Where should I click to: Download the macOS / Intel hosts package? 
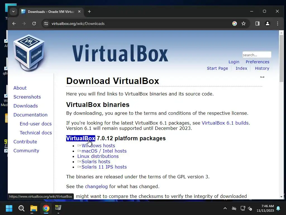click(104, 151)
